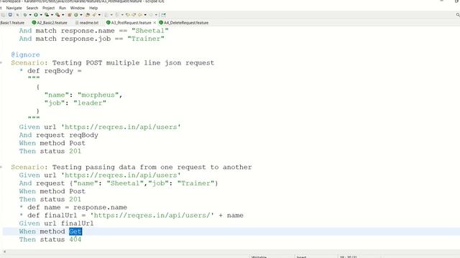The width and height of the screenshot is (460, 258).
Task: Click the 'response.name == "Sheetal"' line
Action: point(94,31)
